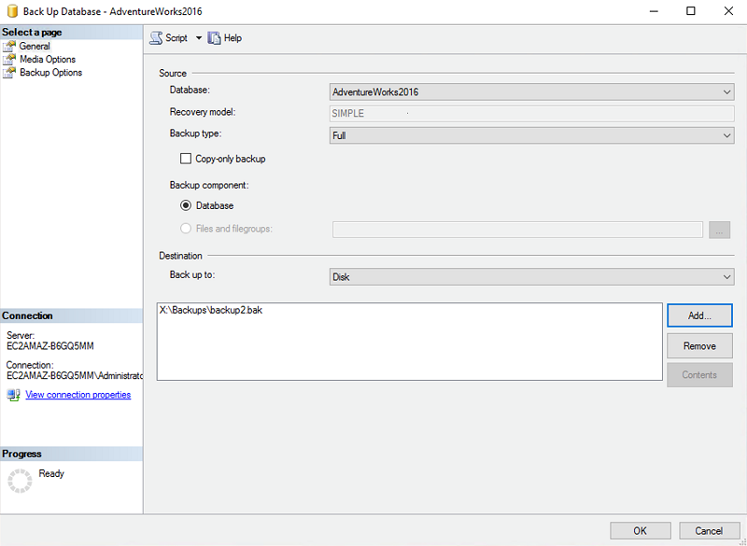Screen dimensions: 747x546
Task: Click the Recovery model SIMPLE field
Action: [x=531, y=114]
